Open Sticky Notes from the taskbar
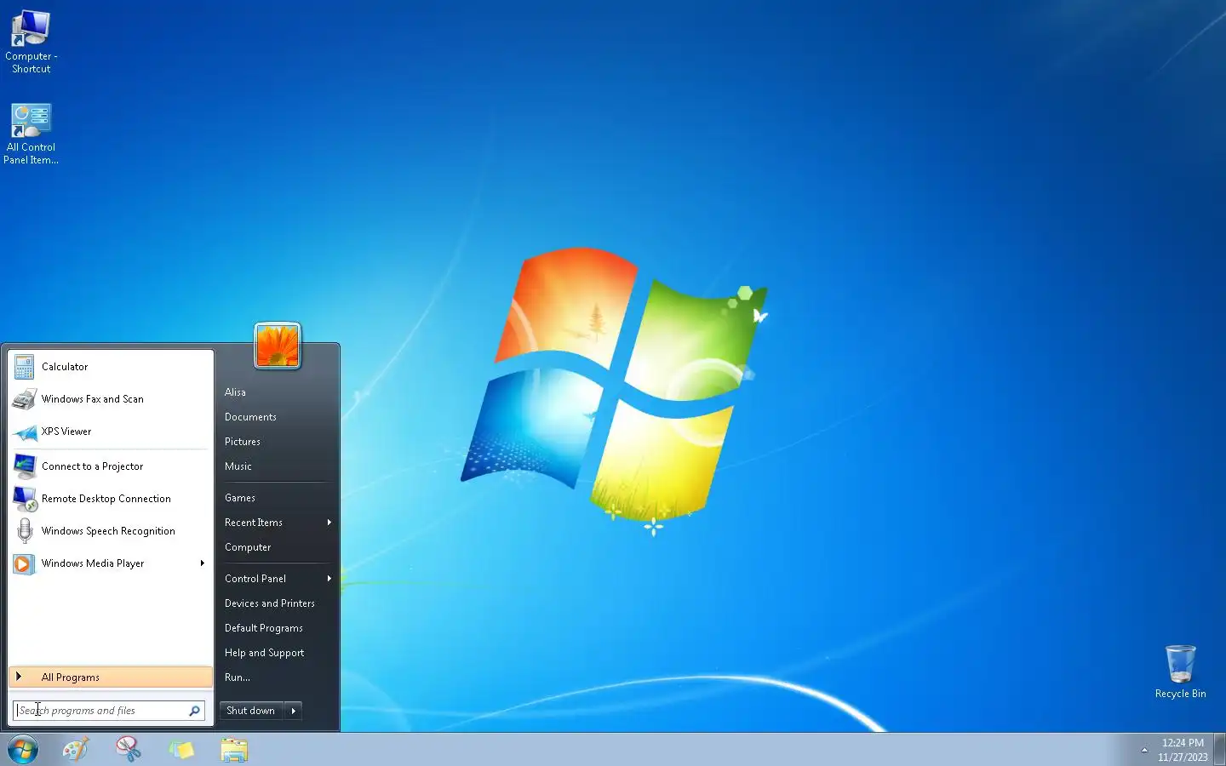Screen dimensions: 1226x766 [x=181, y=750]
